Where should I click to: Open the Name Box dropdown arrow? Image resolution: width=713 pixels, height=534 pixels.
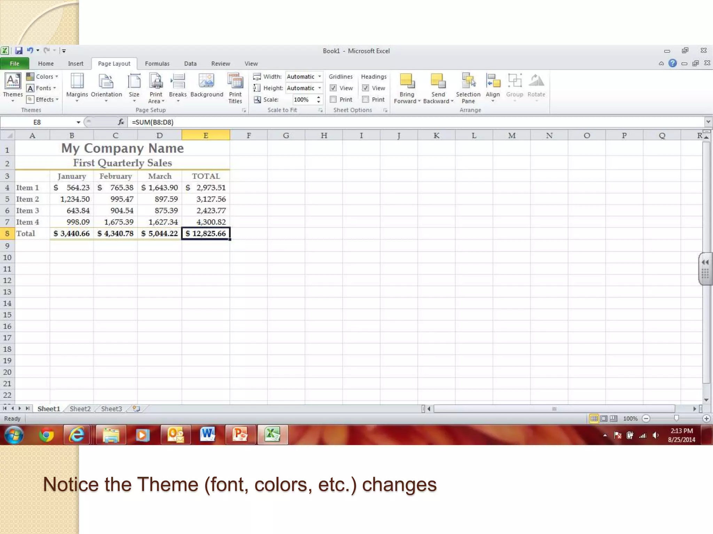click(78, 122)
